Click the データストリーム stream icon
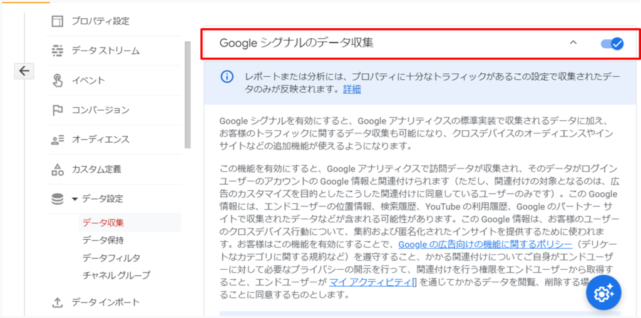 (x=58, y=51)
